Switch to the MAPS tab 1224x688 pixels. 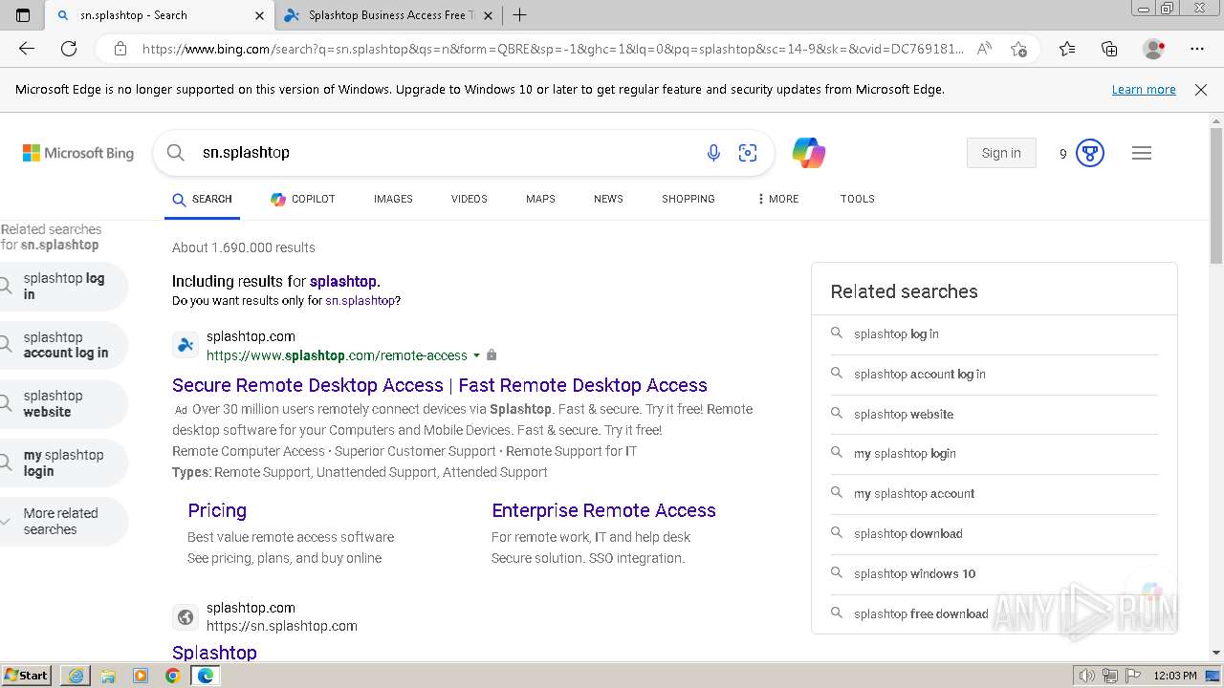click(x=540, y=199)
